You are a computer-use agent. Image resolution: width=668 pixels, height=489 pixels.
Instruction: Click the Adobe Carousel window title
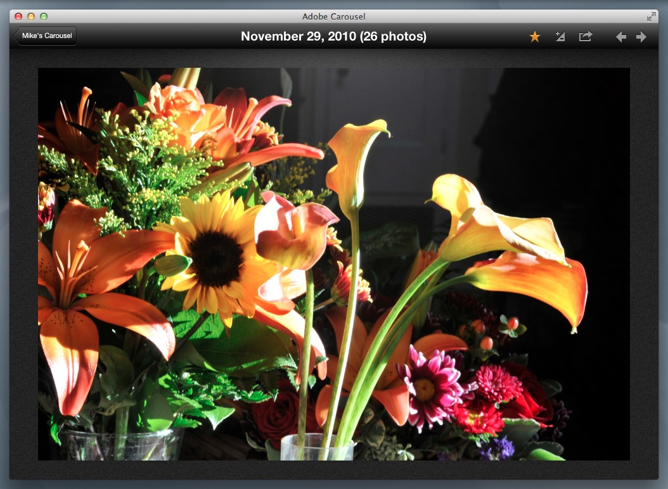coord(334,16)
